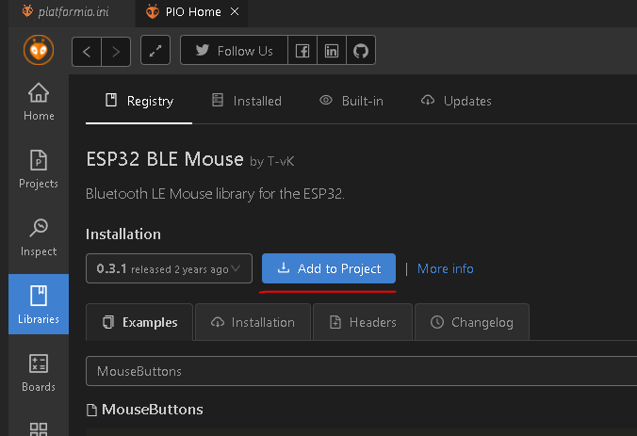Click the Twitter Follow Us button
The height and width of the screenshot is (436, 637).
pos(234,50)
